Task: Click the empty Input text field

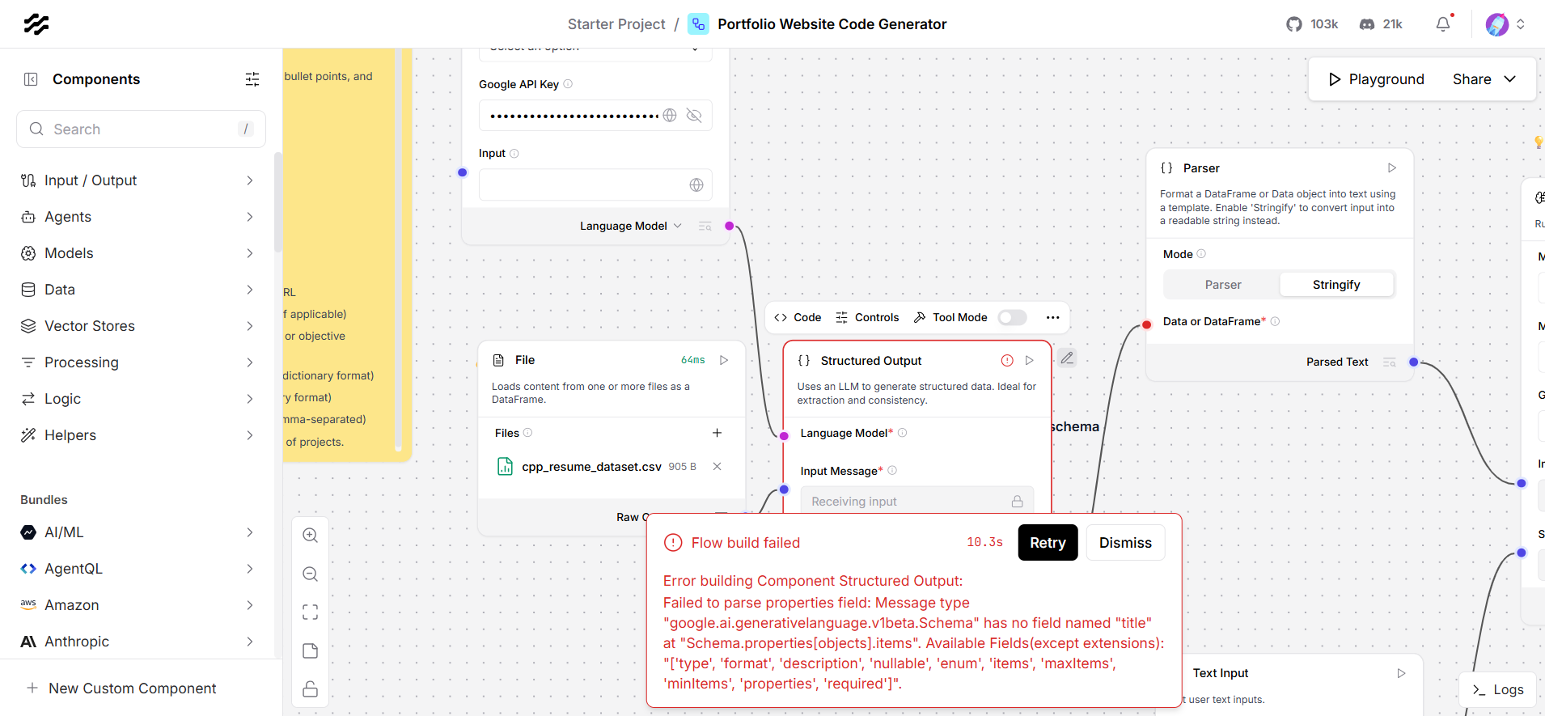Action: [x=595, y=185]
